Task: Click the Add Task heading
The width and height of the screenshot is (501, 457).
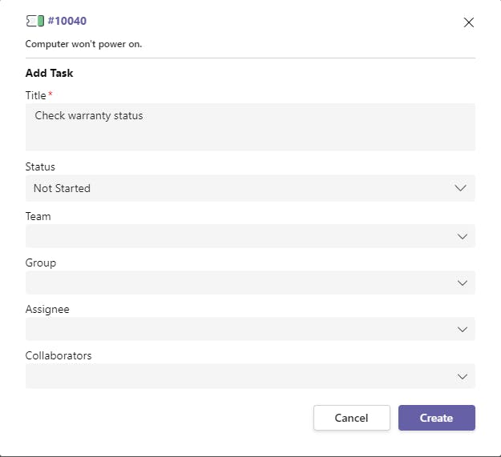Action: coord(49,74)
